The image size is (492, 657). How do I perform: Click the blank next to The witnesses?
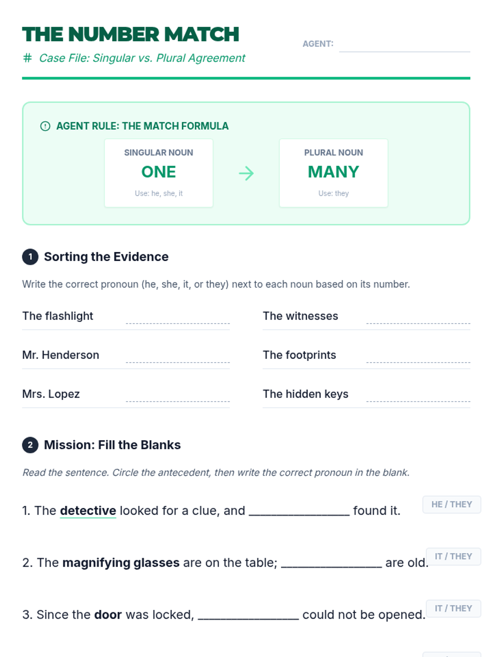[418, 318]
